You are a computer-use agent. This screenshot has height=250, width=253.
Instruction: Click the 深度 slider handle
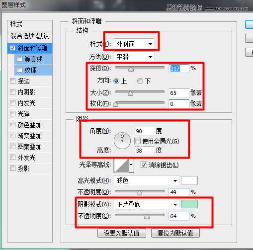[x=131, y=69]
